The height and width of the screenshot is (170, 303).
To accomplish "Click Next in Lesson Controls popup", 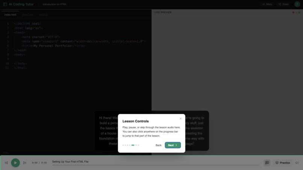I will click(173, 145).
